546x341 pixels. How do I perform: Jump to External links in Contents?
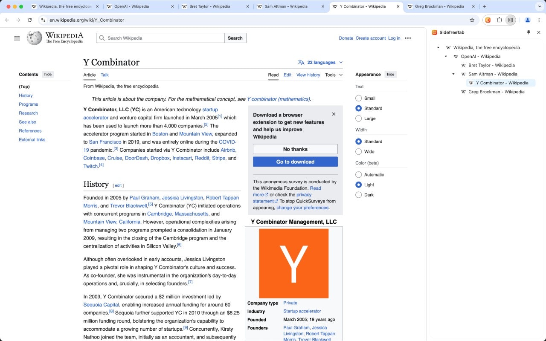(x=32, y=140)
